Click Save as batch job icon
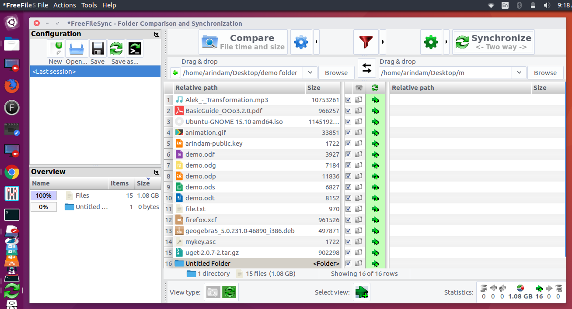The width and height of the screenshot is (572, 309). tap(135, 48)
